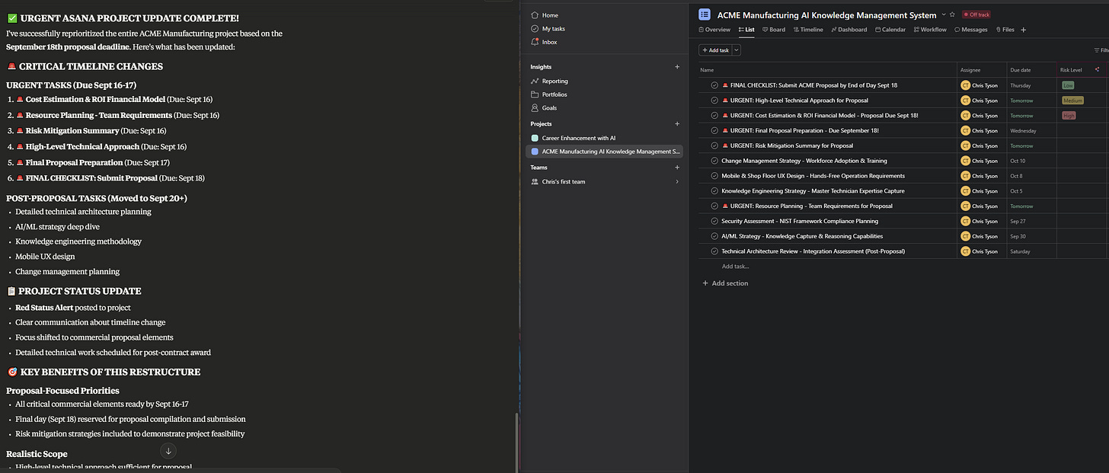Image resolution: width=1109 pixels, height=473 pixels.
Task: Mark Resource Planning task complete
Action: [x=714, y=206]
